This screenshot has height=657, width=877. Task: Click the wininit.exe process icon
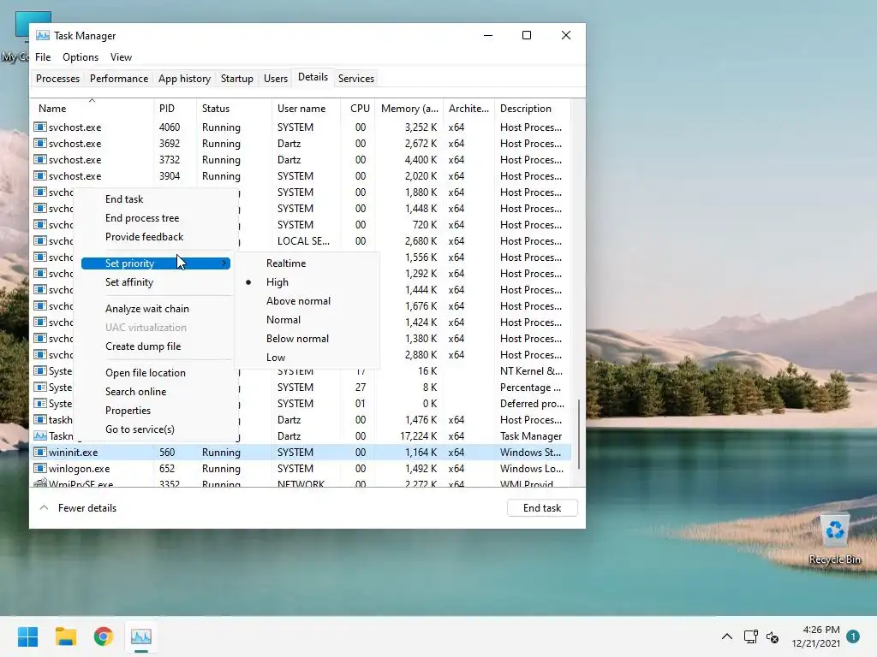[x=39, y=452]
